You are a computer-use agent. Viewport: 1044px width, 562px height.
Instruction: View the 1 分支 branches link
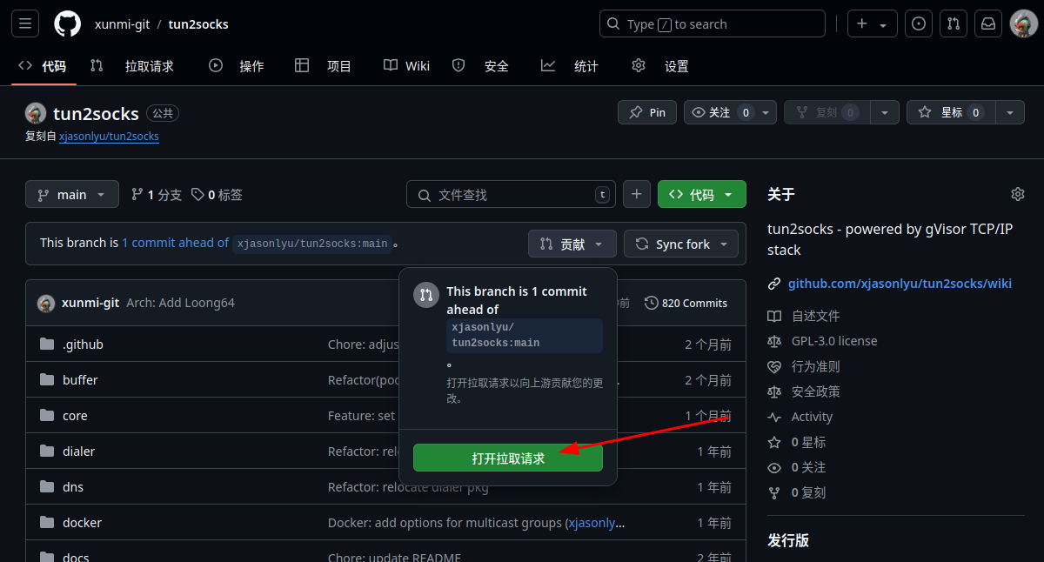click(x=157, y=195)
